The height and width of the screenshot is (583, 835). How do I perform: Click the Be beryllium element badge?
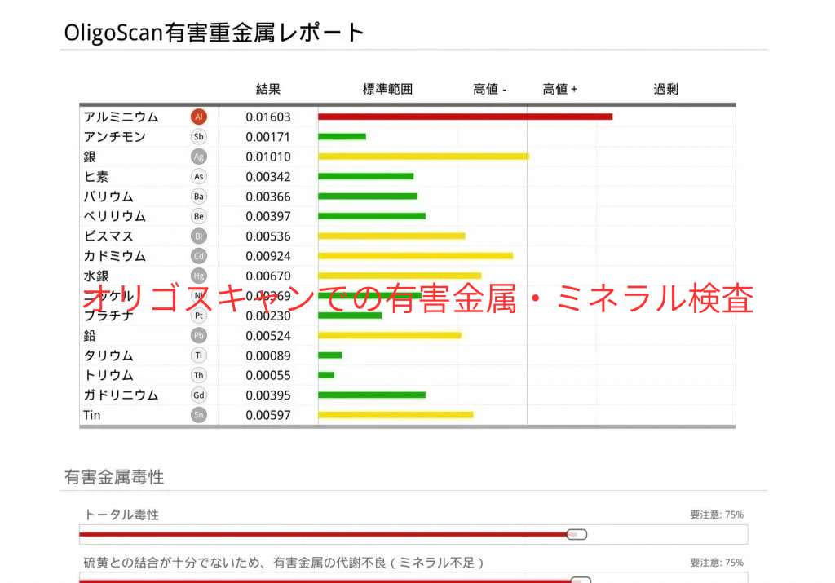[x=199, y=216]
